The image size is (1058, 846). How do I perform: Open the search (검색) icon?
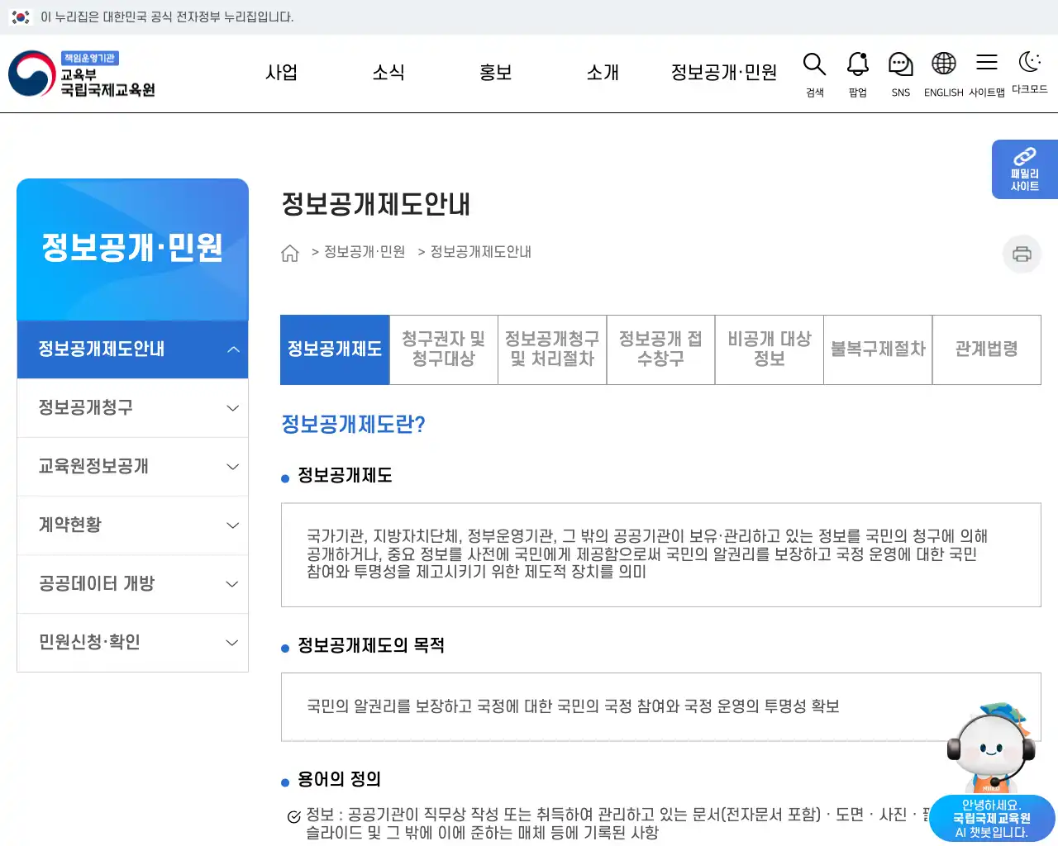814,74
